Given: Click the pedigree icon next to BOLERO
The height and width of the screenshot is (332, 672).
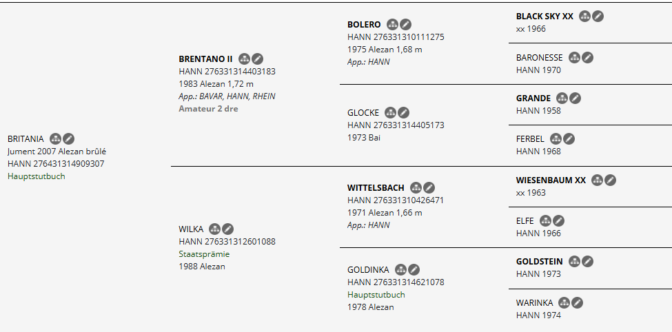Looking at the screenshot, I should point(393,24).
